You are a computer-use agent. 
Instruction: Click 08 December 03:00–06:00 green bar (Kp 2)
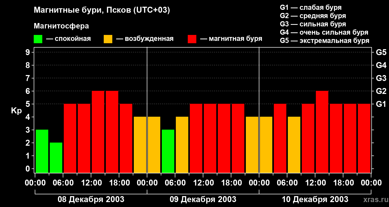coord(56,158)
